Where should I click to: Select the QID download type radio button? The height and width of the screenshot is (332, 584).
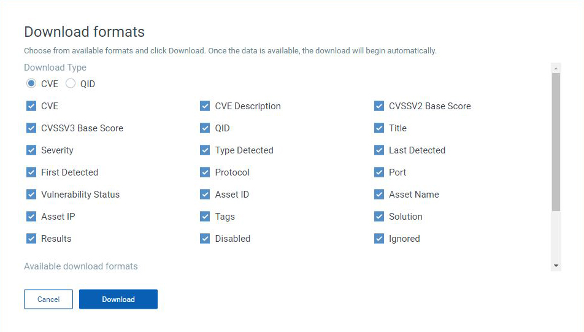(71, 83)
